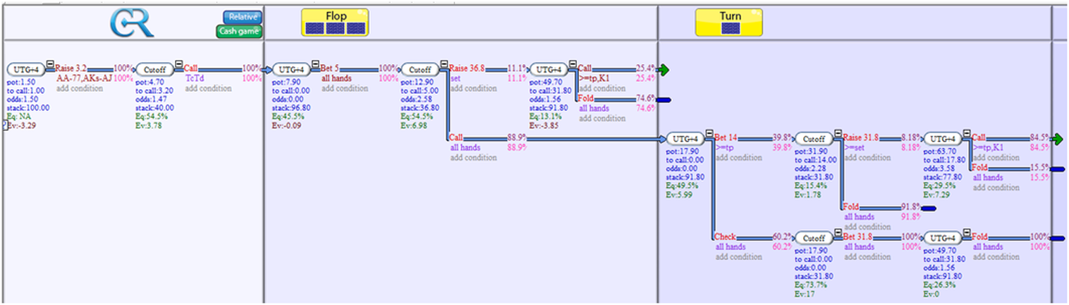This screenshot has height=305, width=1069.
Task: Edit the 'set' range under Raise 36.8
Action: pyautogui.click(x=457, y=79)
